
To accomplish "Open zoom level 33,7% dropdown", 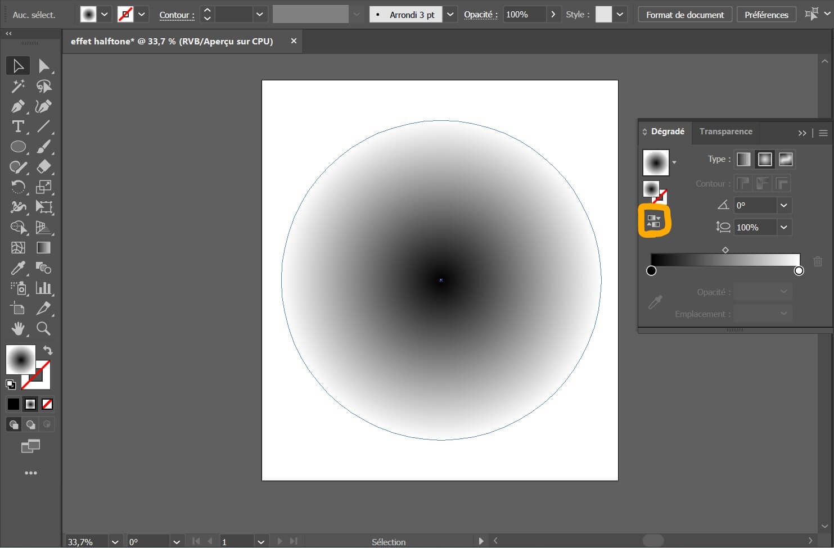I will [115, 542].
